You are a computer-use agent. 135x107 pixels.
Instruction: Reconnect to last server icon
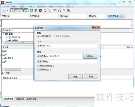coord(49,10)
